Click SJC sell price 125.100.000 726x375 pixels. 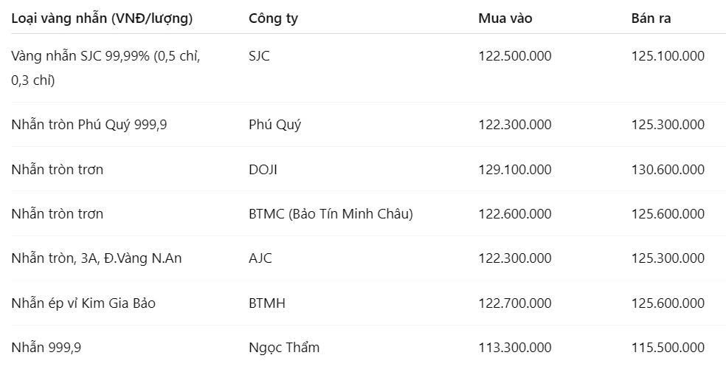tap(668, 56)
